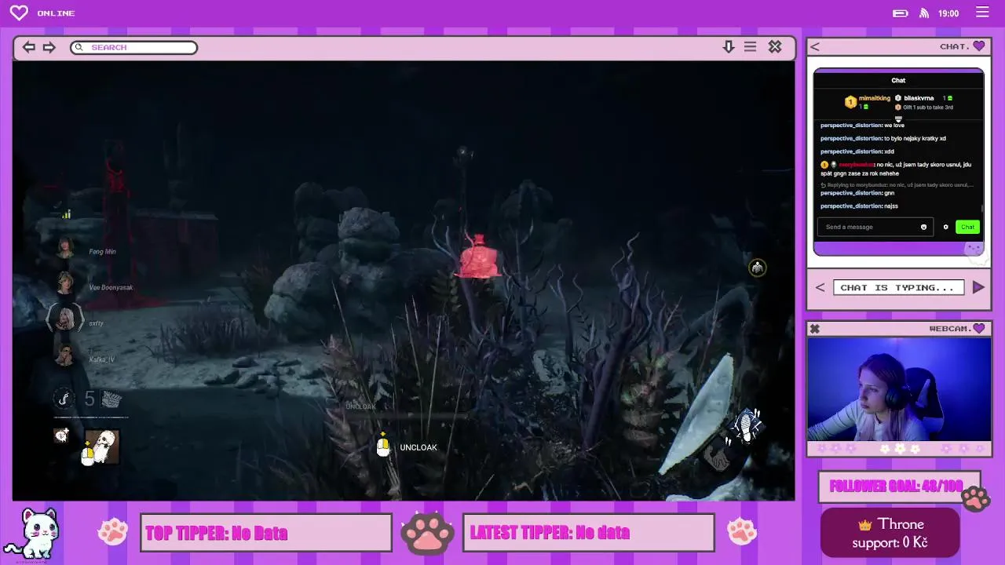
Task: Click the paw icon on the follower goal
Action: tap(974, 499)
